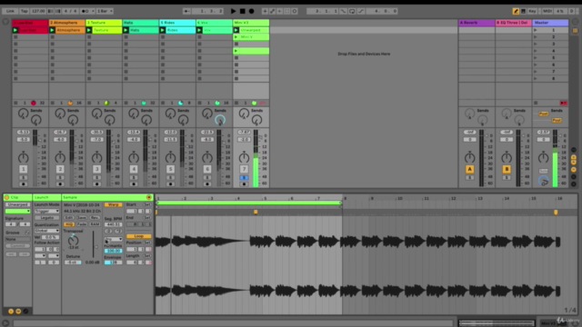Click track 6 Send B knob

pos(220,120)
